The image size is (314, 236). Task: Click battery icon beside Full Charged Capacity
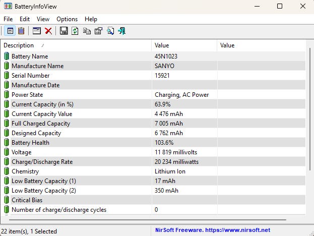7,124
